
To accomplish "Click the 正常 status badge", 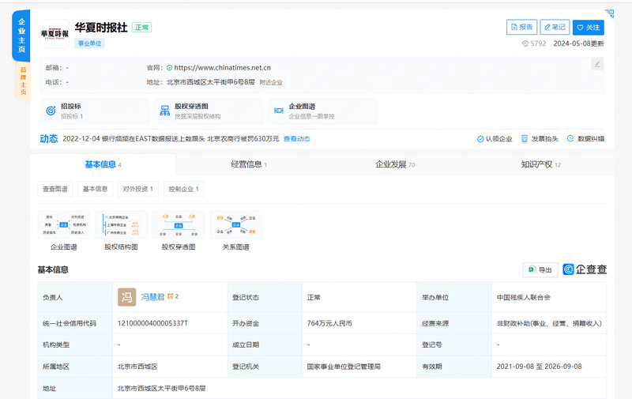I will (142, 28).
